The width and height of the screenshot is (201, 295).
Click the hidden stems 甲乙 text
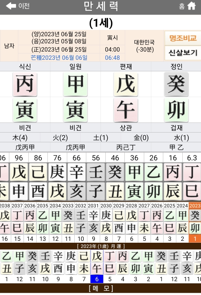[176, 147]
